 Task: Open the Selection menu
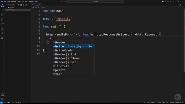14,1
